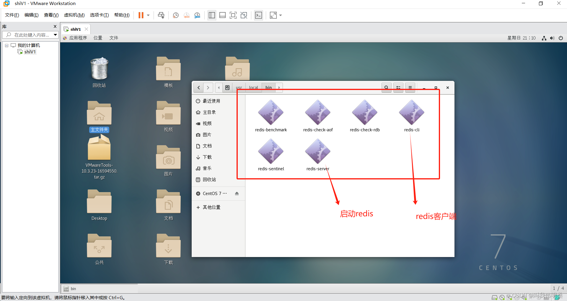Go forward in file manager
Viewport: 567px width, 301px height.
[208, 88]
